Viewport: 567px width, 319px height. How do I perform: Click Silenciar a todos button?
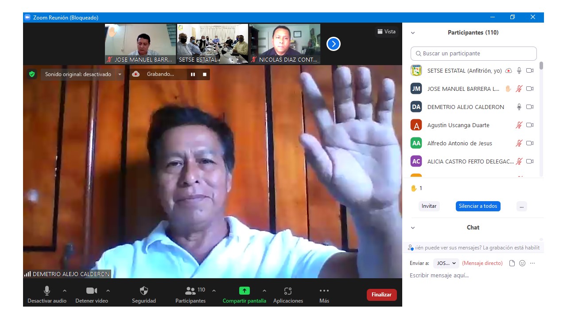click(478, 206)
